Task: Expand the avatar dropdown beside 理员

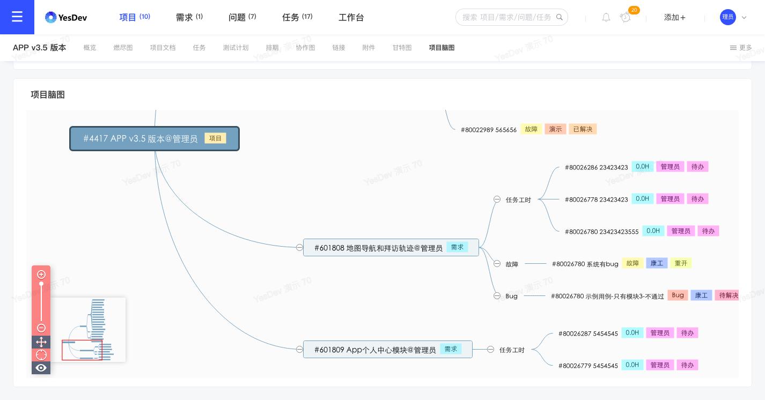Action: point(744,17)
